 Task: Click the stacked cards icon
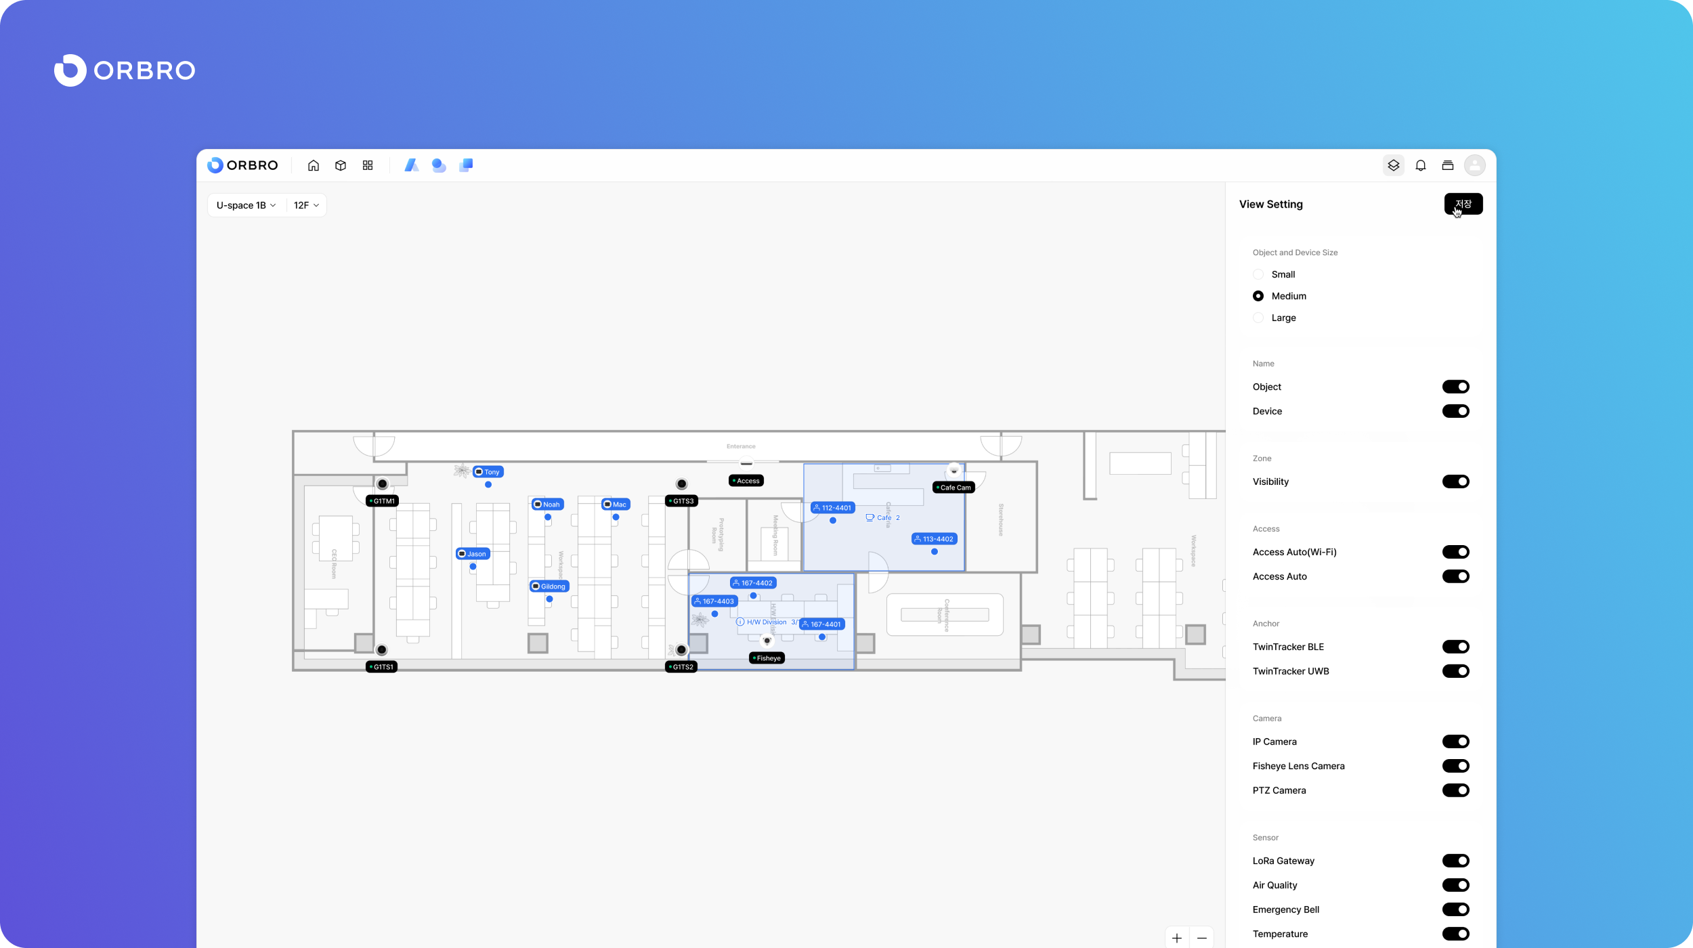1448,165
